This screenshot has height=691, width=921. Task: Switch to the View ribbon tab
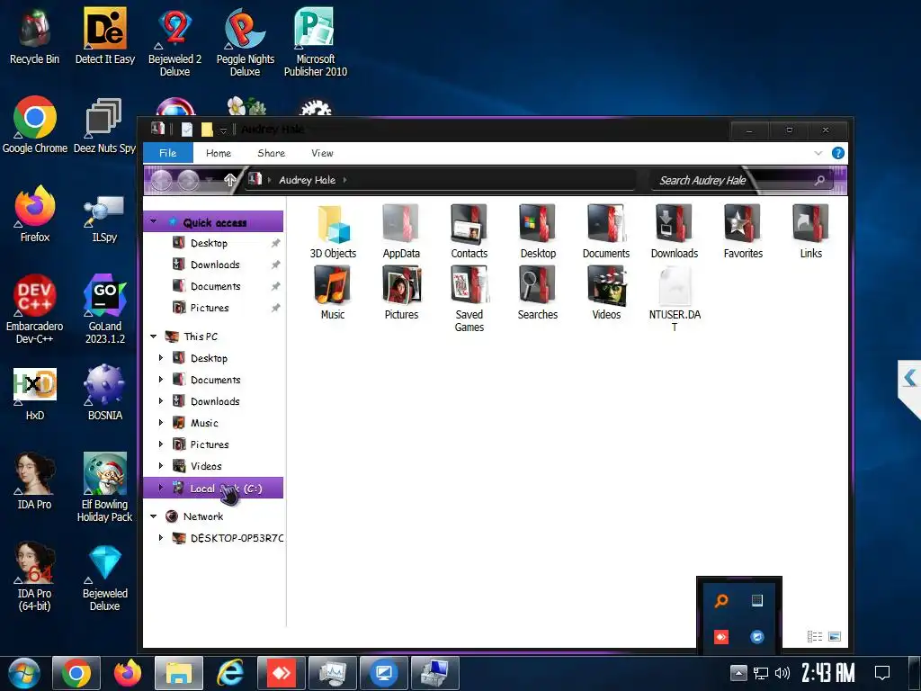coord(323,153)
